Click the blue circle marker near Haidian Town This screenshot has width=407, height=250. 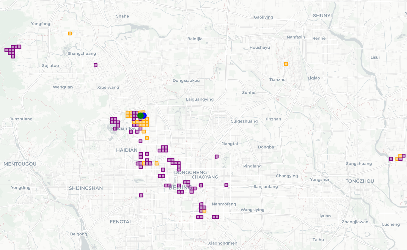144,116
